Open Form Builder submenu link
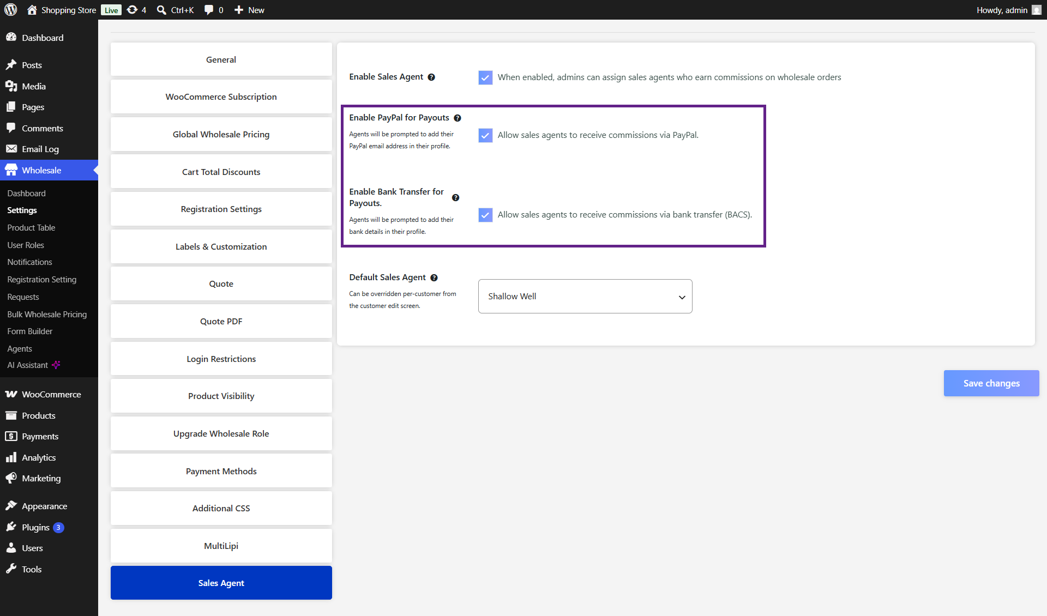The width and height of the screenshot is (1047, 616). [30, 331]
